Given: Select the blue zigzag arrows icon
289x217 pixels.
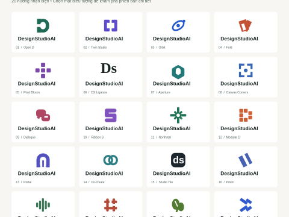Looking at the screenshot, I should click(246, 205).
